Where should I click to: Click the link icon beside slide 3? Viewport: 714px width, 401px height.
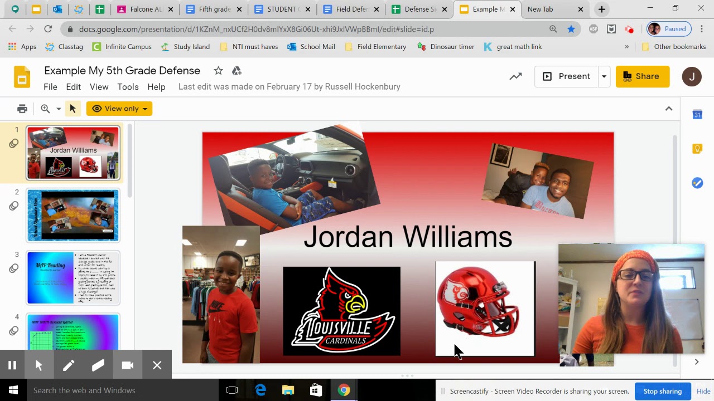tap(14, 268)
